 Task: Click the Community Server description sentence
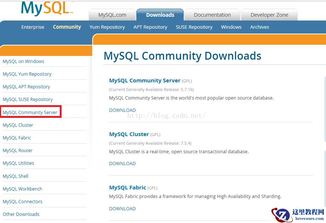click(x=192, y=98)
